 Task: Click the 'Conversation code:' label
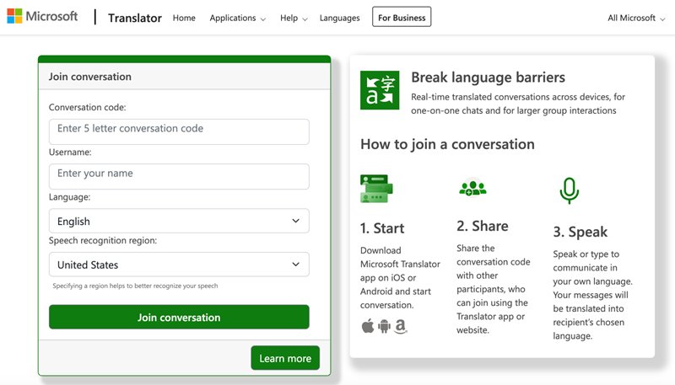point(88,108)
